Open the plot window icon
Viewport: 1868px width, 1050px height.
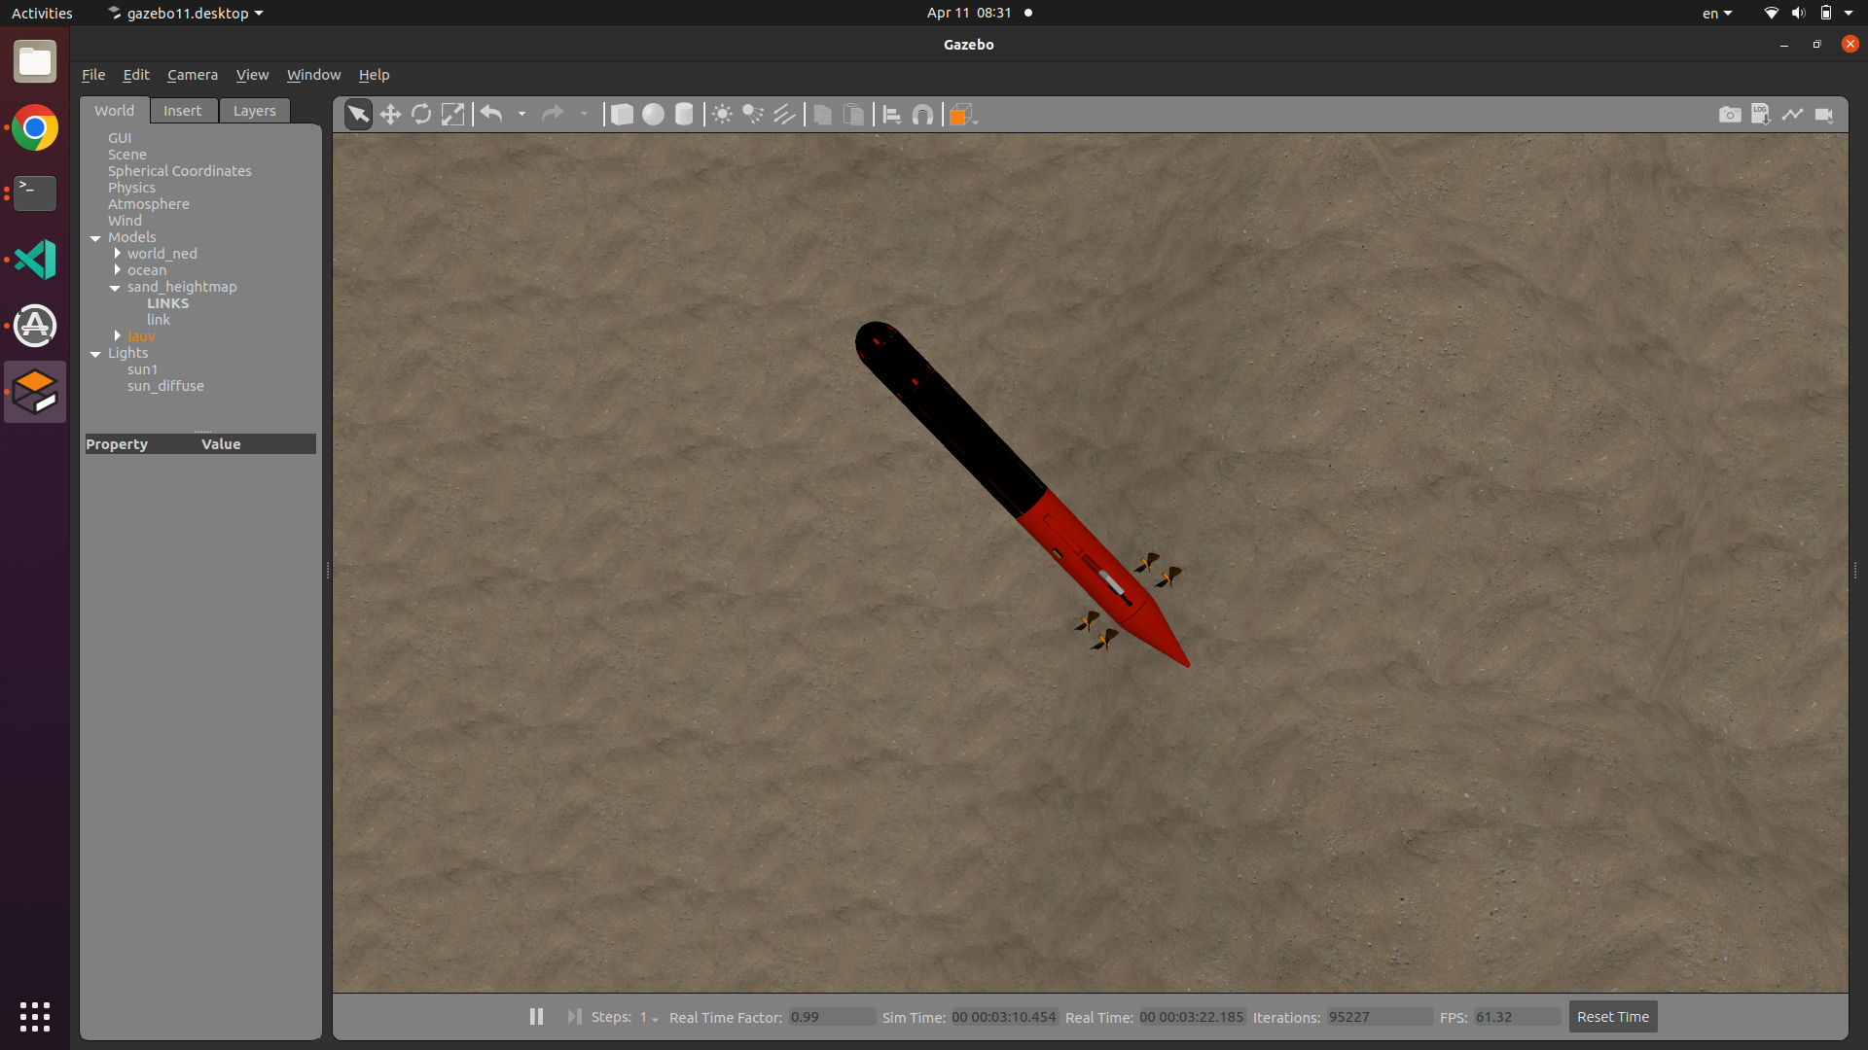[1792, 115]
